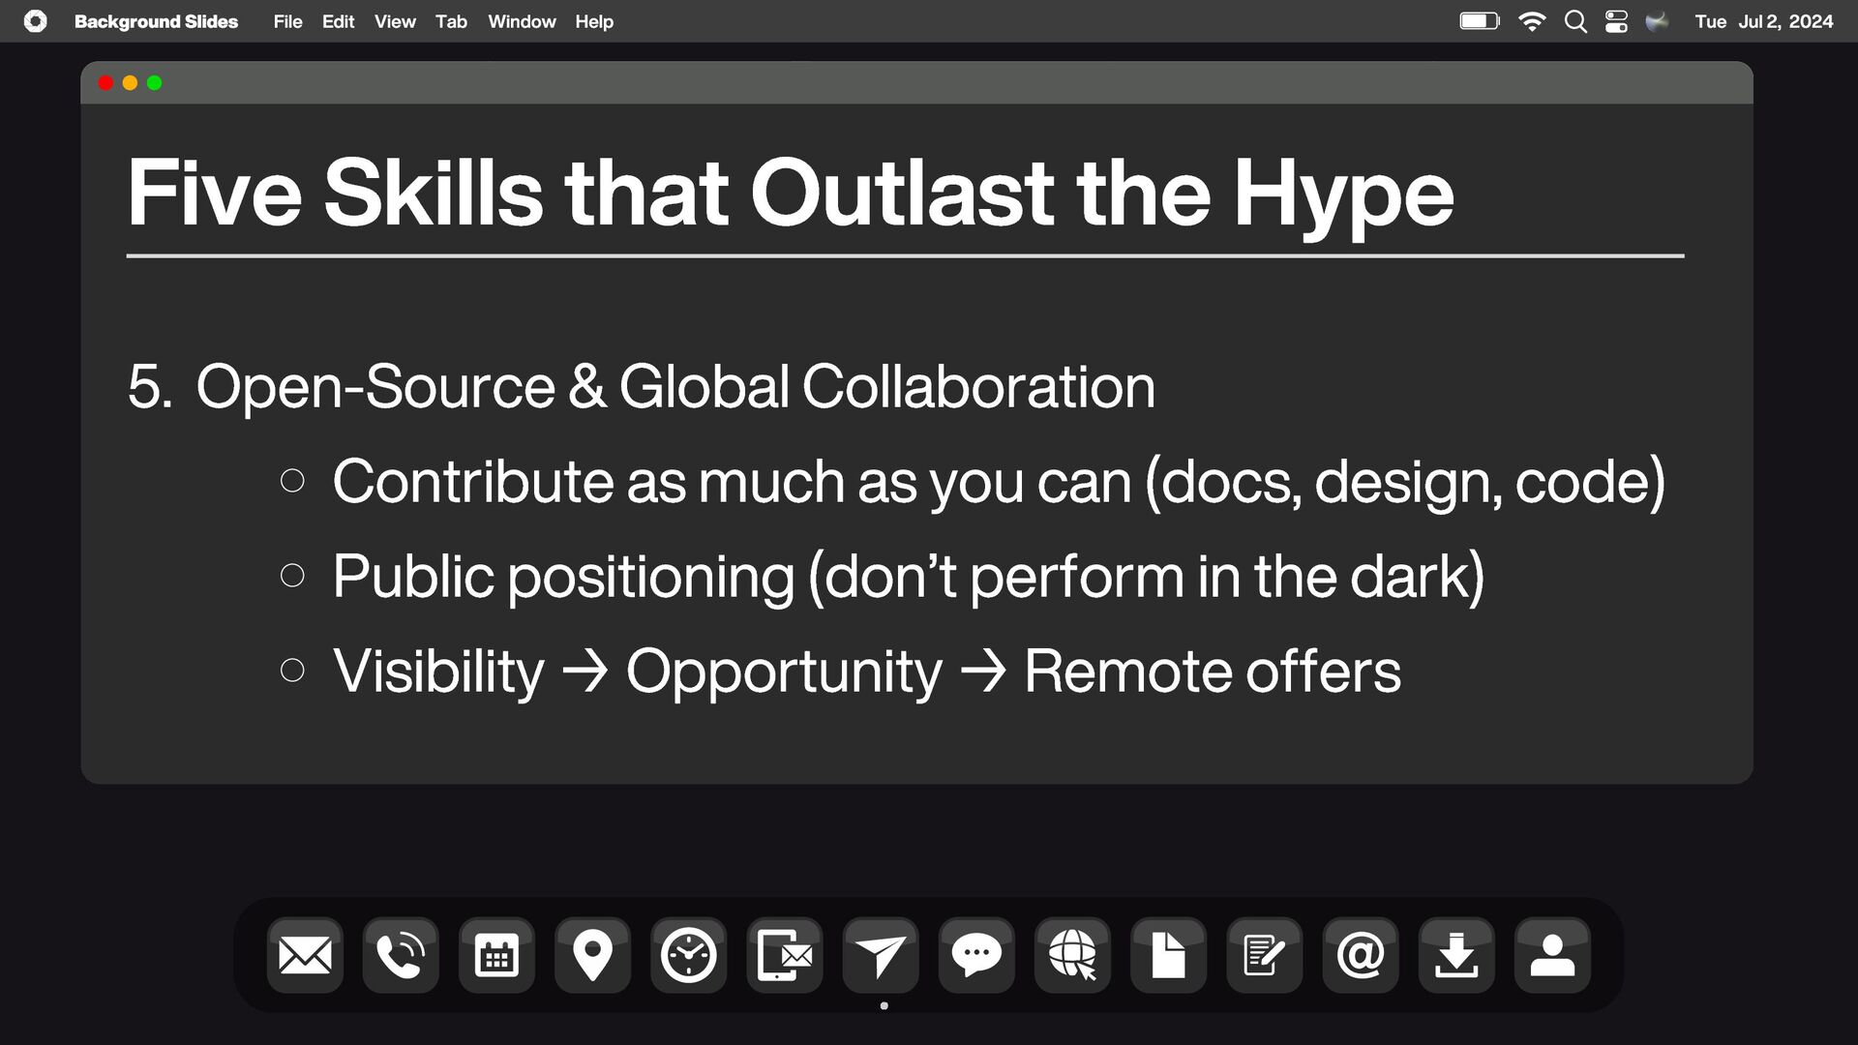This screenshot has height=1045, width=1858.
Task: Click the device mail sync icon
Action: coord(784,956)
